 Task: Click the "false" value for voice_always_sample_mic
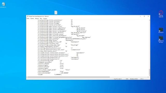pyautogui.click(x=68, y=70)
